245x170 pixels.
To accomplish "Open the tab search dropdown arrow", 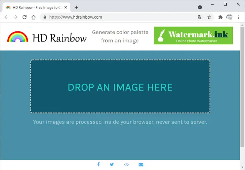I will (200, 7).
